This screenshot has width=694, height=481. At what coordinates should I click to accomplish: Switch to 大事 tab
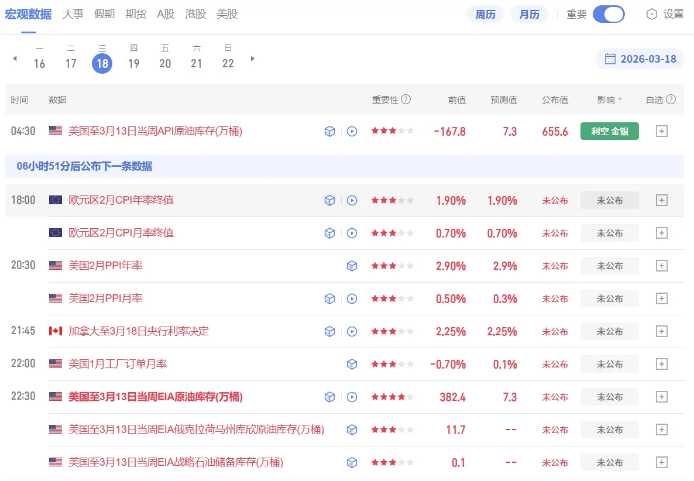point(73,14)
